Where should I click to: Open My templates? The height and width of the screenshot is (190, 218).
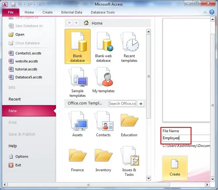103,80
